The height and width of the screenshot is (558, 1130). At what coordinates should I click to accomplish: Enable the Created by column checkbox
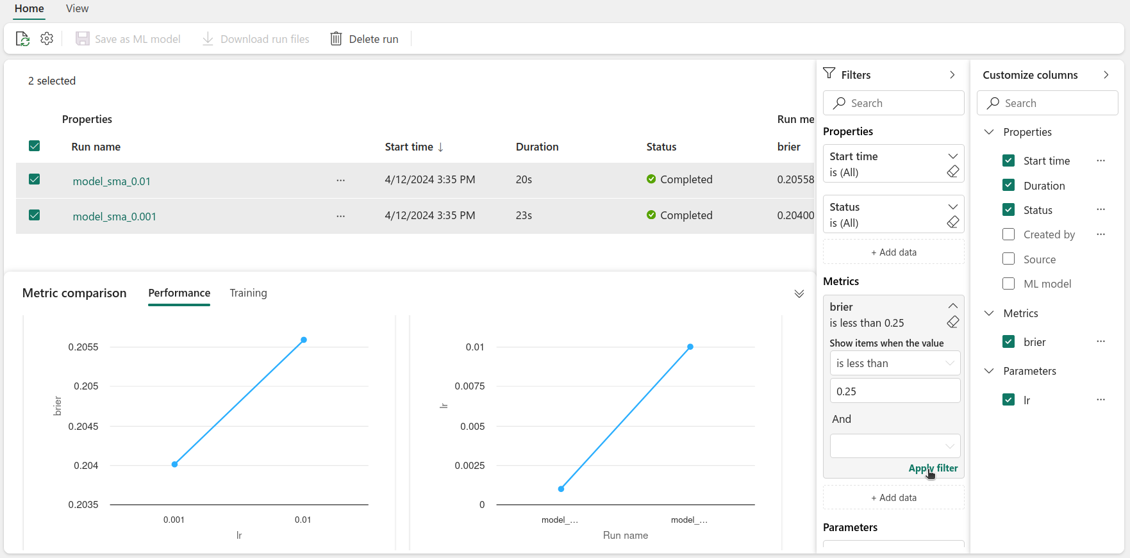pos(1008,234)
